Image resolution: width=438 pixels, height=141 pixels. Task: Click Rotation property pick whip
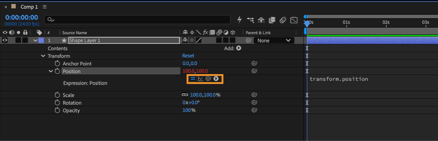point(254,102)
